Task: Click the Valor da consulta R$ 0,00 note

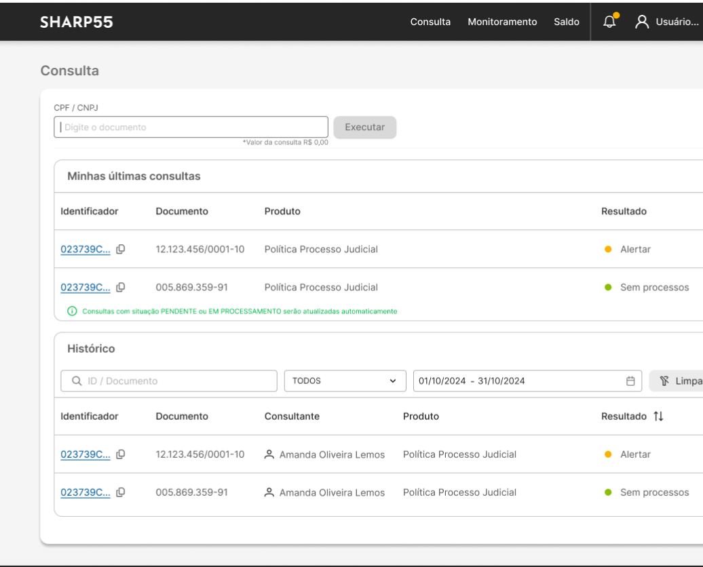Action: pyautogui.click(x=286, y=142)
